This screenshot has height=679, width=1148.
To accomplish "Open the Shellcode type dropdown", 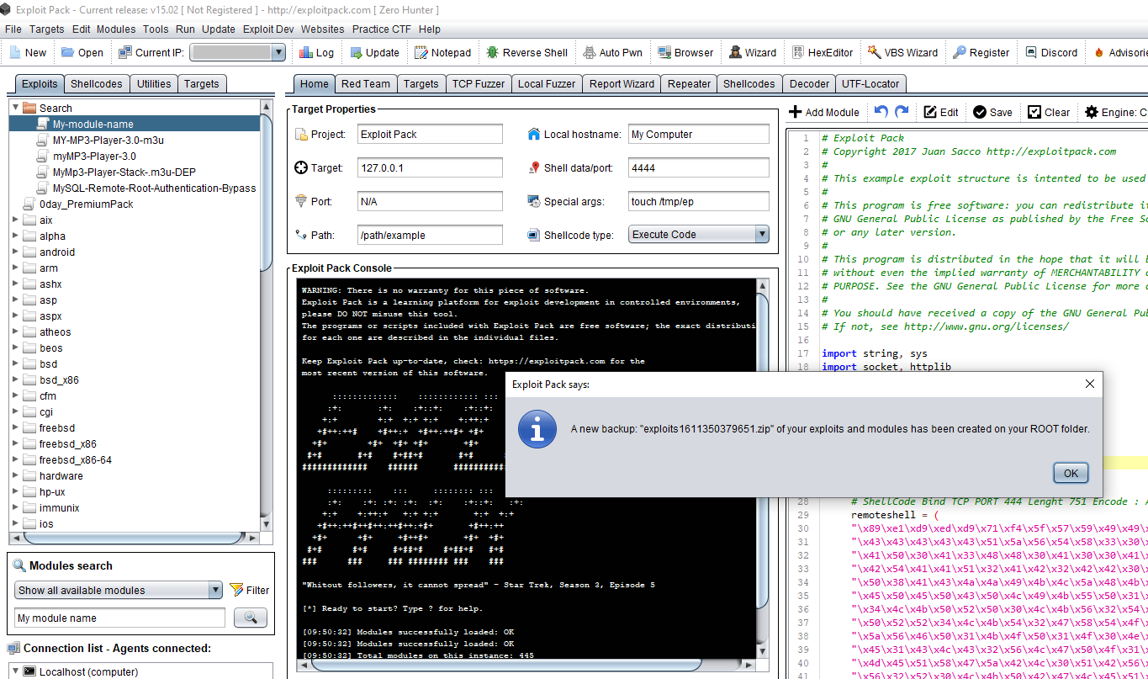I will point(698,235).
